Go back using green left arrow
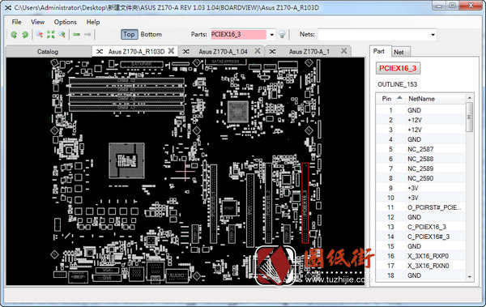This screenshot has width=486, height=307. (76, 34)
